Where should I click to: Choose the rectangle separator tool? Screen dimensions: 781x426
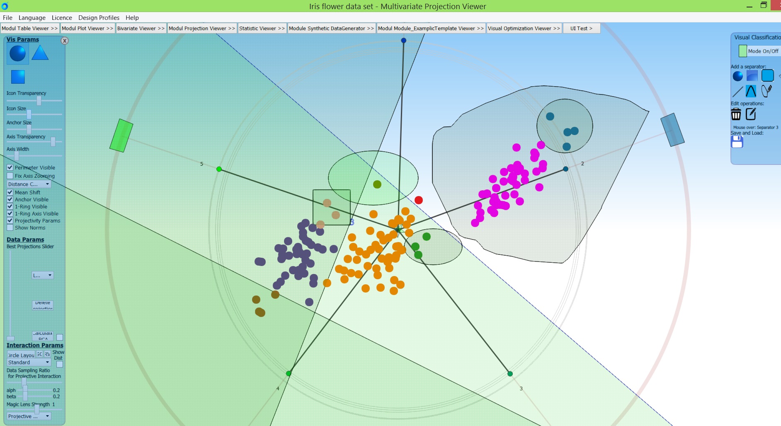pos(767,75)
